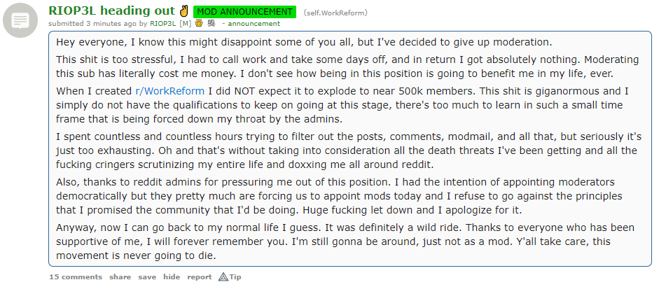The width and height of the screenshot is (659, 294).
Task: Open the 15 comments link
Action: pos(76,276)
